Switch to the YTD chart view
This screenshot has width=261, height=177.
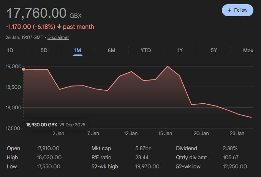point(146,50)
